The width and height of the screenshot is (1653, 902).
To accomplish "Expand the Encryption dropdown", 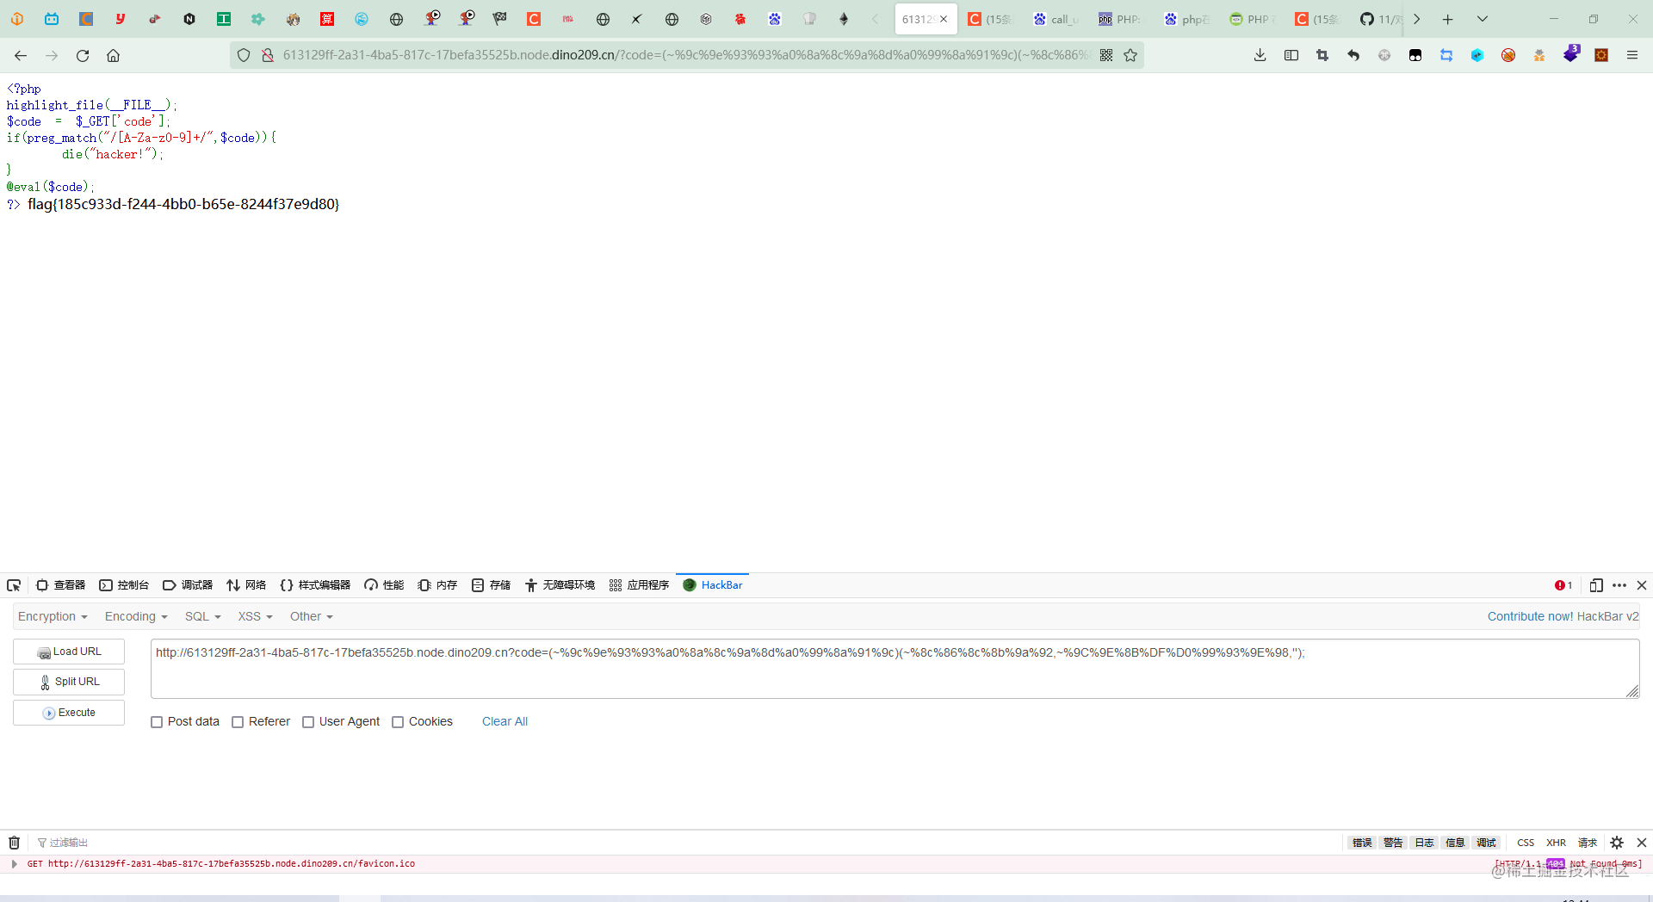I will (x=53, y=616).
